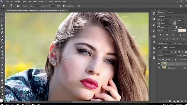Select the Paint Bucket tool
This screenshot has width=187, height=105.
pos(2,43)
